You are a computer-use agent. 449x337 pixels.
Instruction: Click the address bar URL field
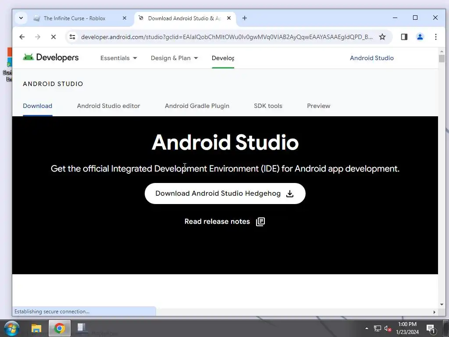[x=227, y=37]
